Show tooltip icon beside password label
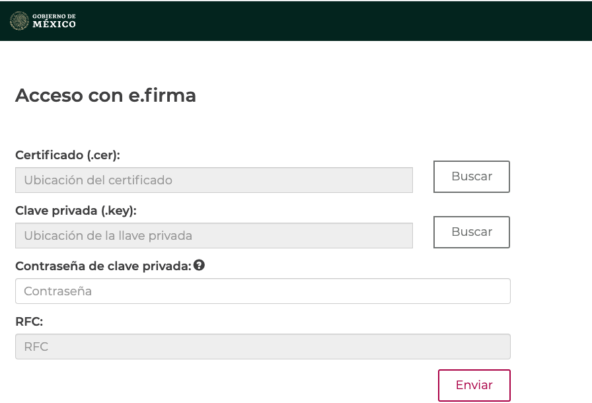 pos(199,266)
